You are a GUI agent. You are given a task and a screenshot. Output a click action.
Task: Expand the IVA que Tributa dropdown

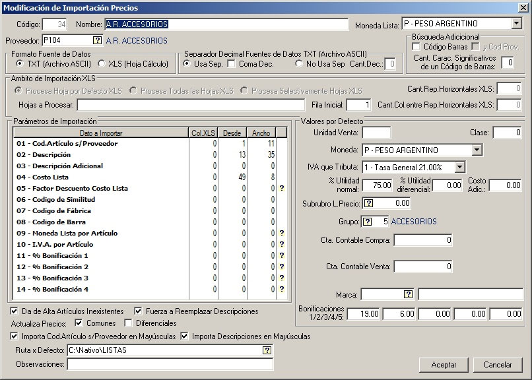point(459,168)
